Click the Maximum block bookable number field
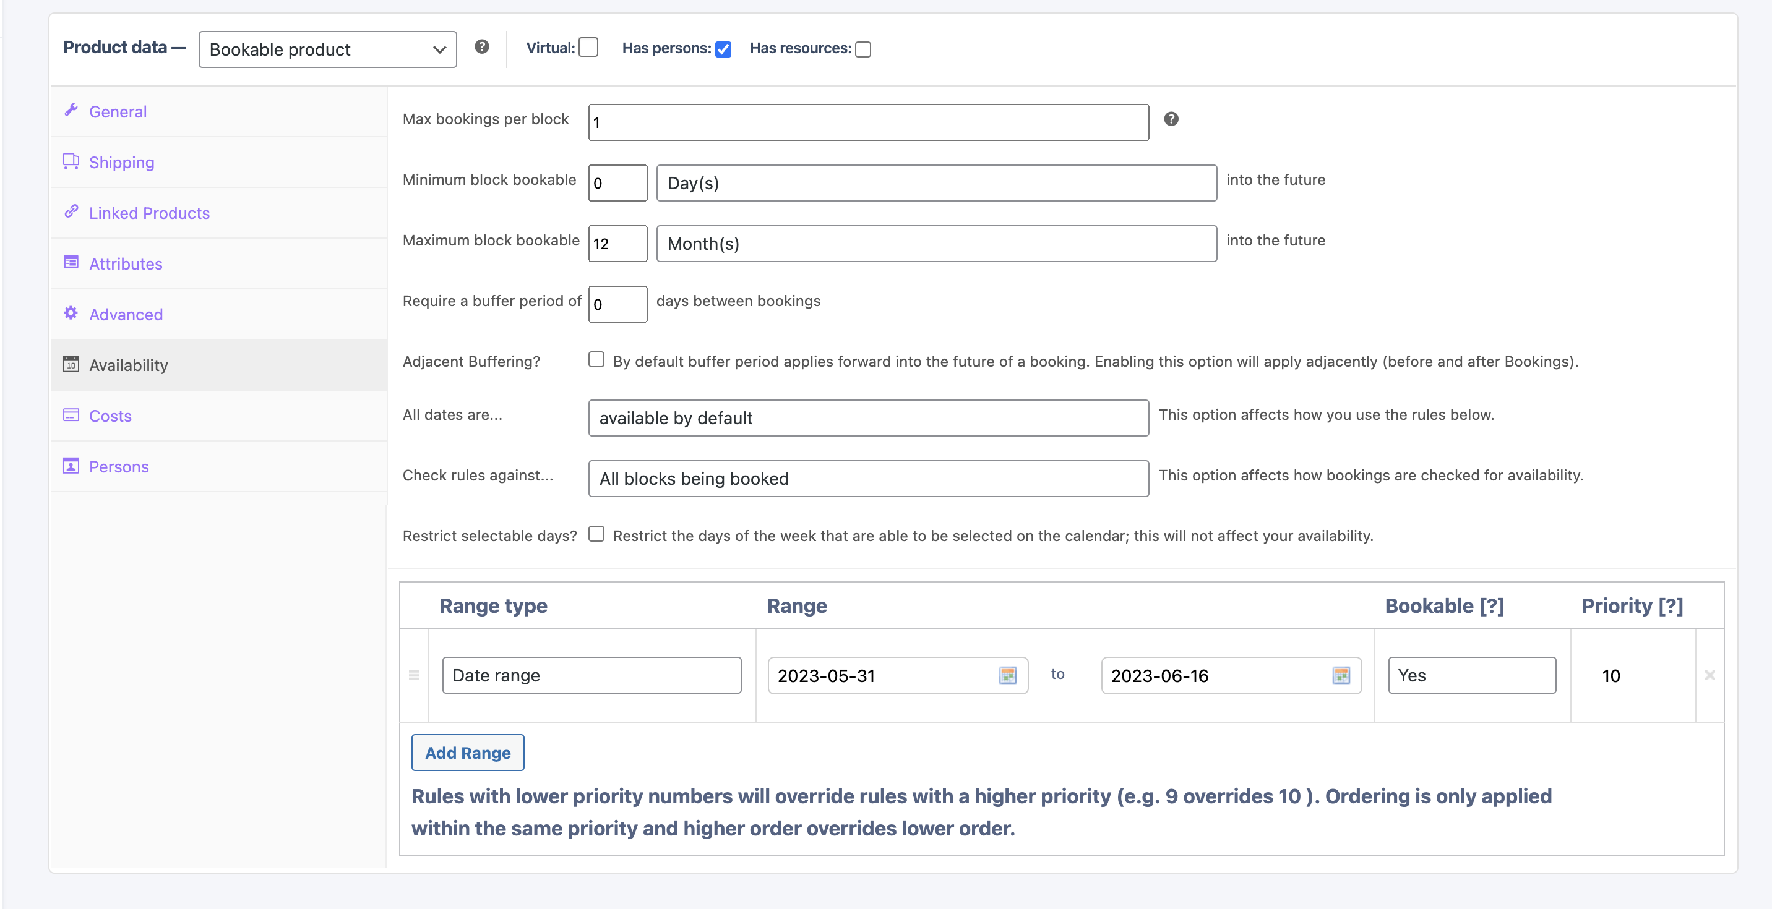Screen dimensions: 1772x909 tap(617, 244)
